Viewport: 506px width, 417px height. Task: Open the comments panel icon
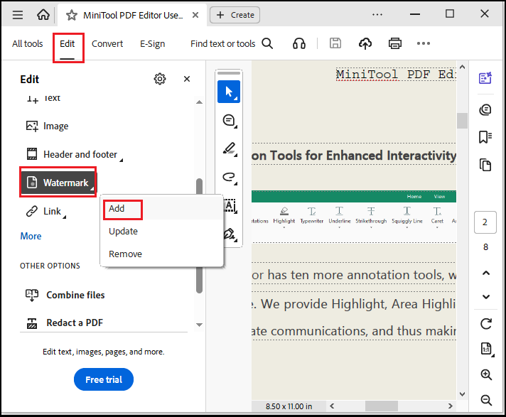tap(485, 110)
